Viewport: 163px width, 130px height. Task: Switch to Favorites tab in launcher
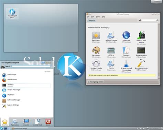pyautogui.click(x=4, y=122)
